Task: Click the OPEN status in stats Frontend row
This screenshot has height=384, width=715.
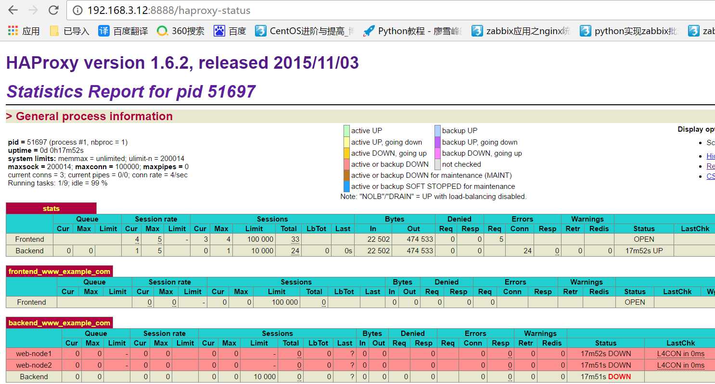Action: (644, 239)
